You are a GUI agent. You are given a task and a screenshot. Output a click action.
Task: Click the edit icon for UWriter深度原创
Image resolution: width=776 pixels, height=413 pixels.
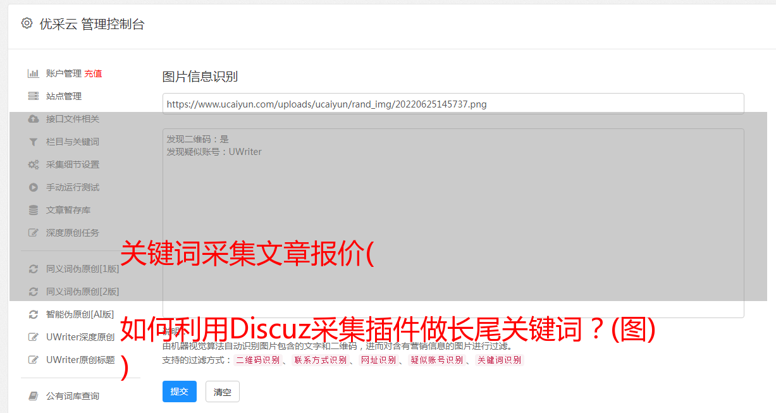[34, 337]
